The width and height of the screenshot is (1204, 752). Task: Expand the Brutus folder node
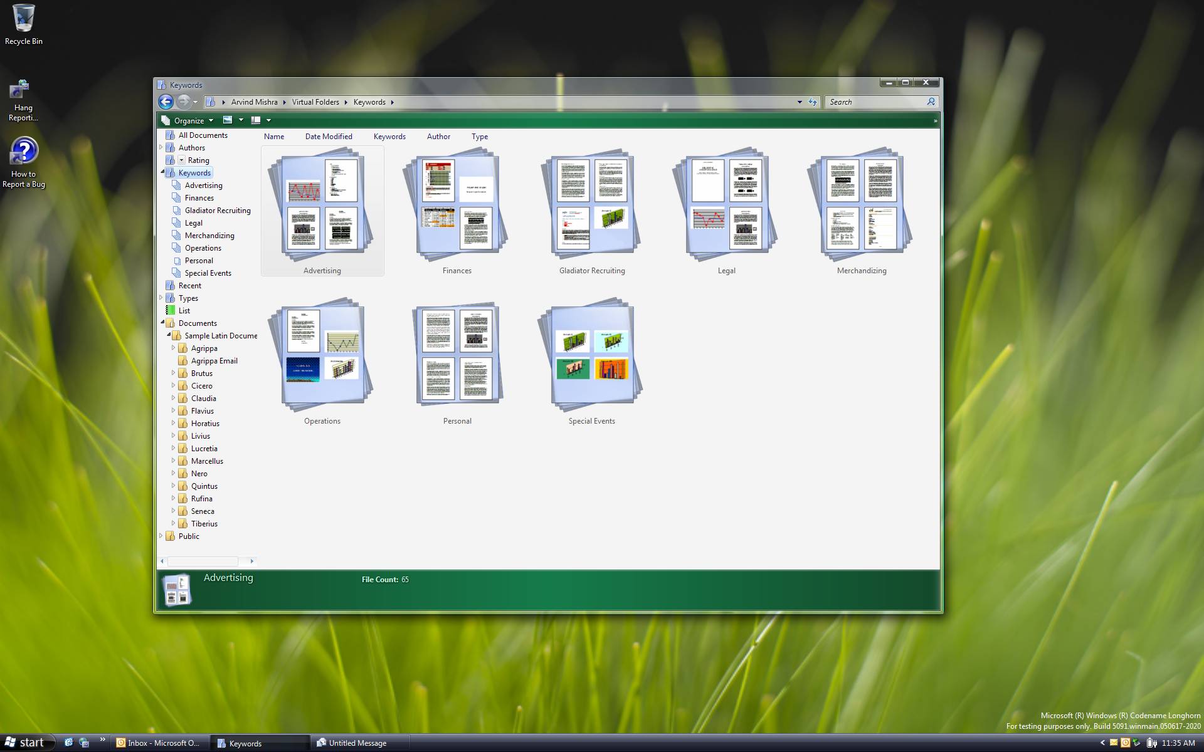173,373
